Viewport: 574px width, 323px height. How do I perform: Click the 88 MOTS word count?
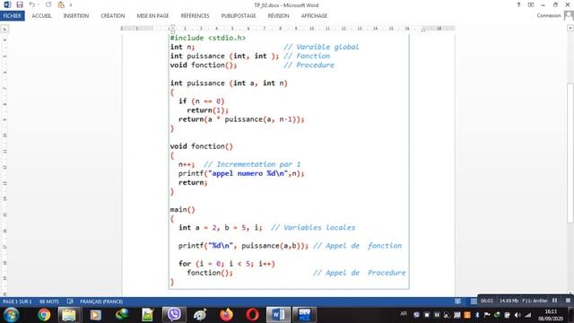pos(49,301)
